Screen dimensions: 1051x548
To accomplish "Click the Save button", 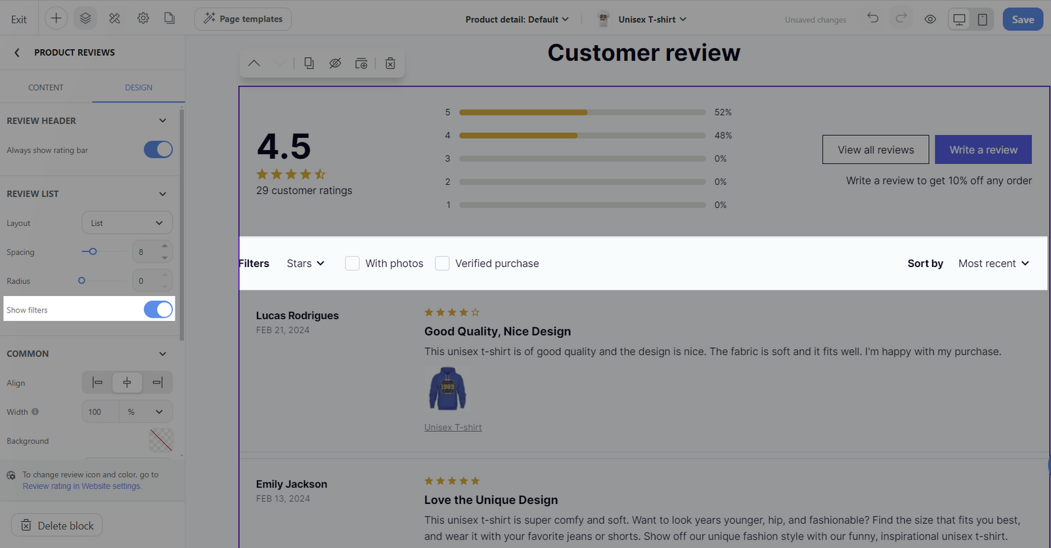I will [x=1023, y=19].
